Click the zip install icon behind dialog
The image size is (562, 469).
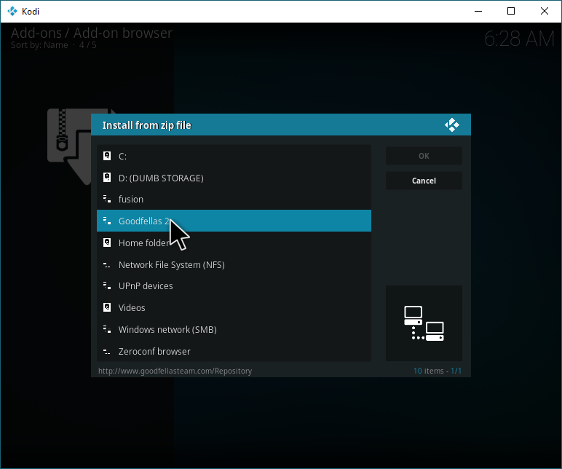click(x=69, y=146)
